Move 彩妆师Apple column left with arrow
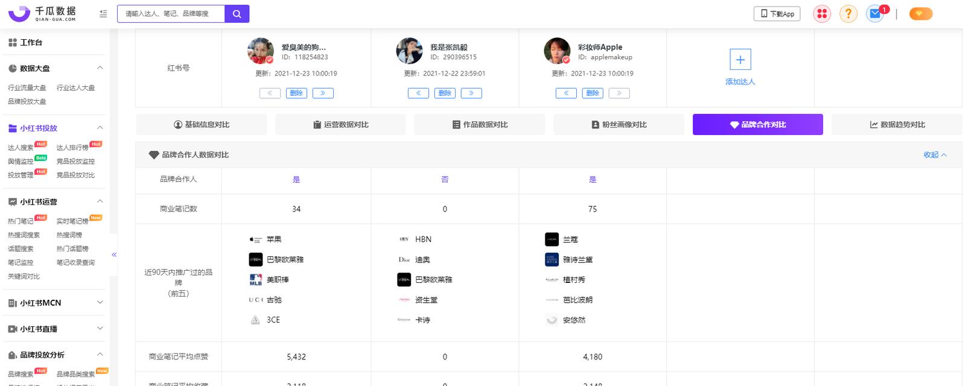Screen dimensions: 963x386 point(566,93)
